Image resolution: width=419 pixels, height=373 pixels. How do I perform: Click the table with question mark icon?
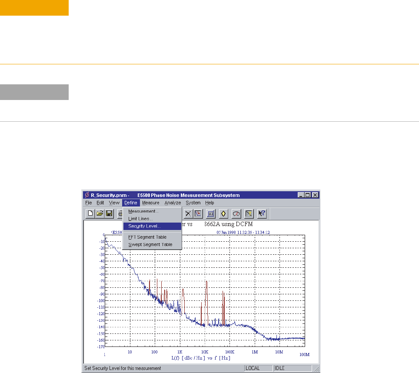(x=249, y=213)
